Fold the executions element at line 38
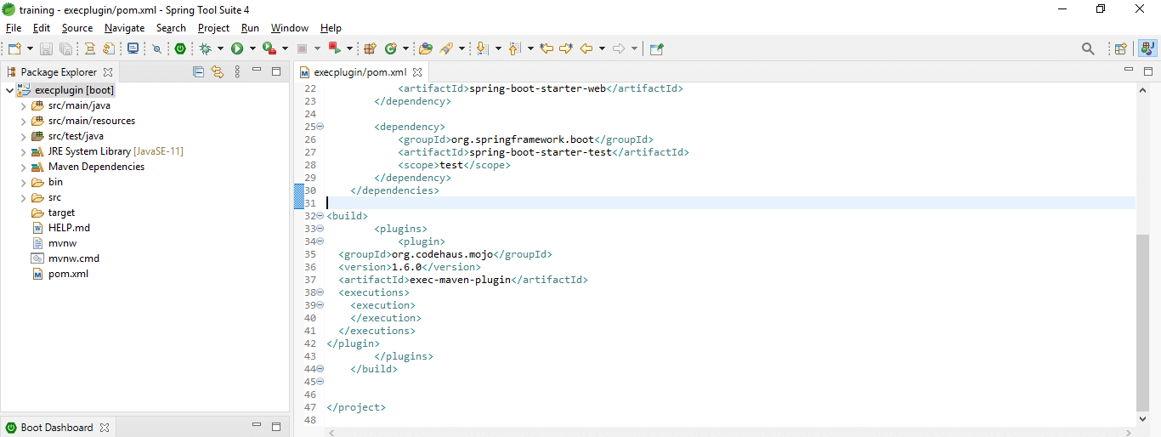 click(x=320, y=292)
